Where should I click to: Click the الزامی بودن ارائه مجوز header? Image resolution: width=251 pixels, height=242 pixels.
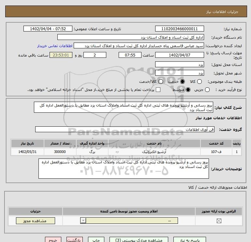[x=219, y=211]
